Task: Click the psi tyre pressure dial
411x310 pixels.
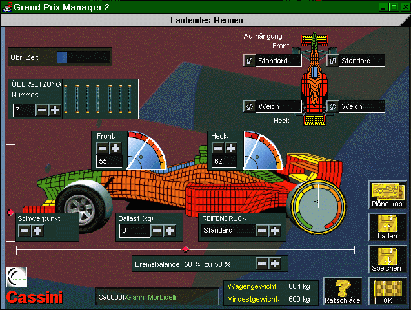Action: click(318, 206)
